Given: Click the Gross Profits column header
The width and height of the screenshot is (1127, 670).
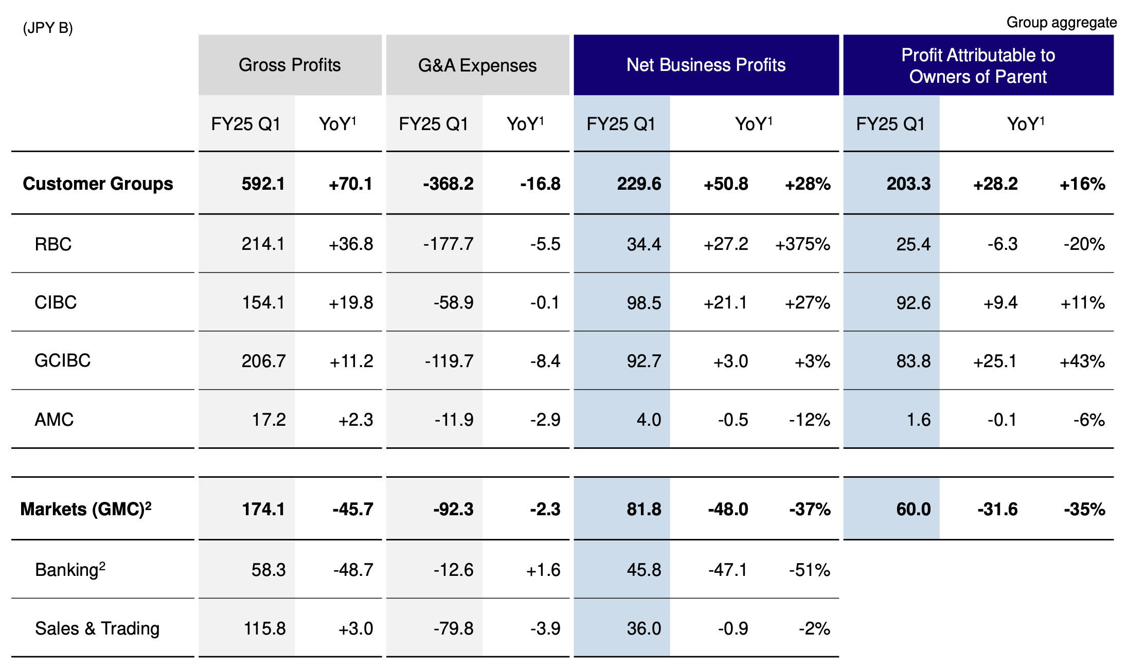Looking at the screenshot, I should click(x=290, y=65).
